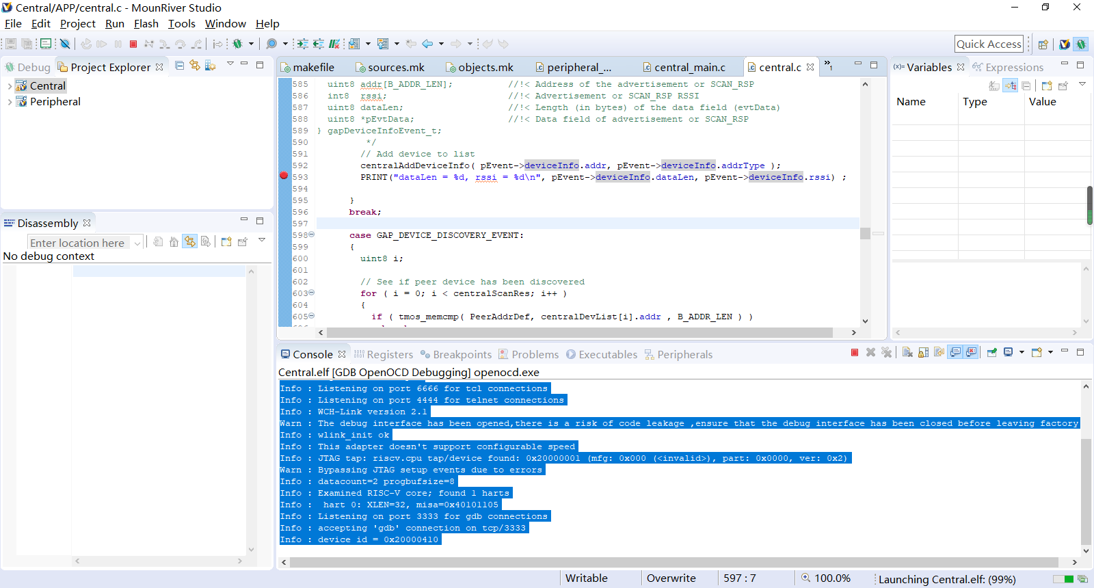Open Disassembly view menu triangle
Image resolution: width=1094 pixels, height=588 pixels.
(x=262, y=240)
